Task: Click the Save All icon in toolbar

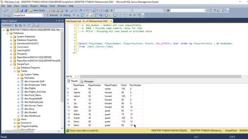Action: [26, 10]
